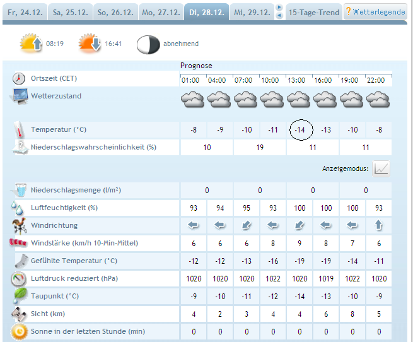
Task: Click the Luftdruck reduziert (hPa) label
Action: click(x=74, y=278)
